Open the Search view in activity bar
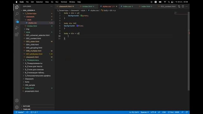203x114 pixels. (x=17, y=14)
